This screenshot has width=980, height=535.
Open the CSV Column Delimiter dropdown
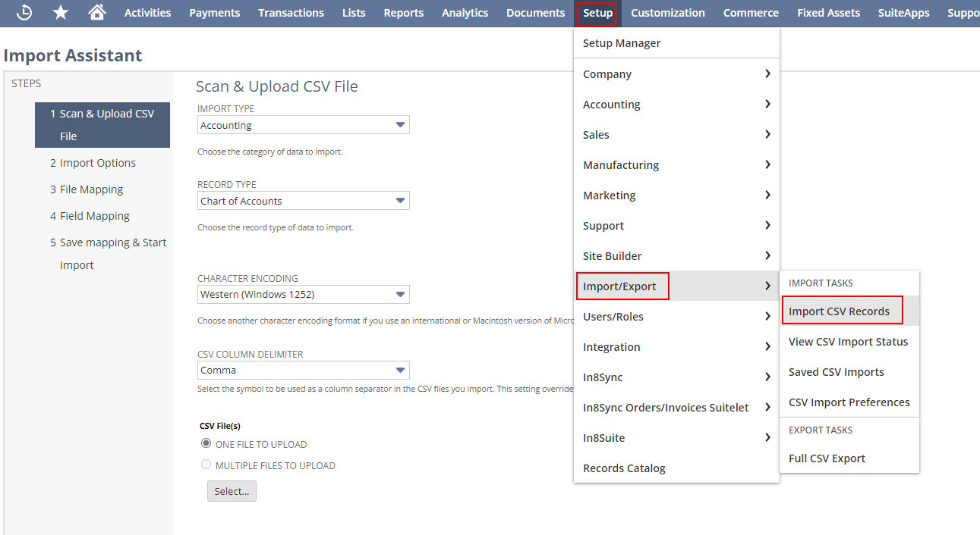point(304,370)
